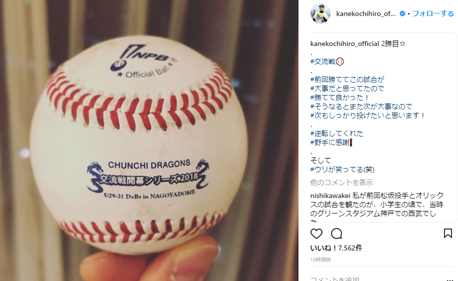The width and height of the screenshot is (458, 281).
Task: Open hashtag #逆転してくれた
Action: click(337, 133)
